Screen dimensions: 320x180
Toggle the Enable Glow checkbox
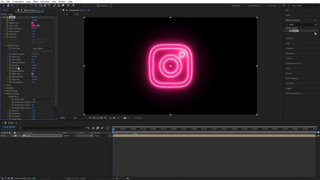click(x=32, y=23)
